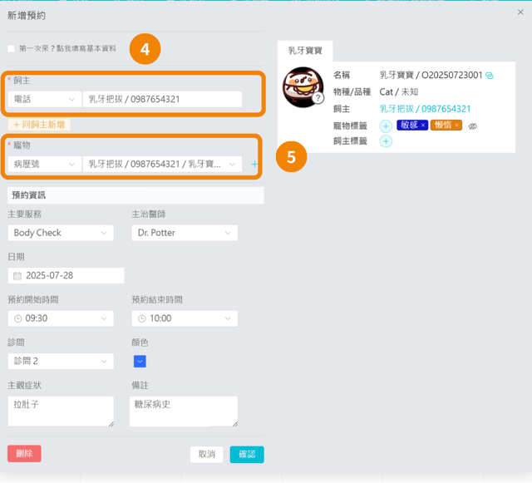Screen dimensions: 532x483
Task: Add a pet tag with plus icon
Action: [x=386, y=126]
